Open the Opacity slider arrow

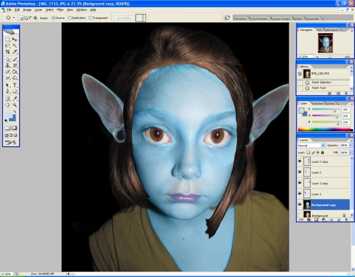351,146
